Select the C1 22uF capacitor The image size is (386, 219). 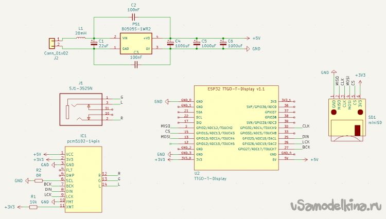(x=93, y=44)
